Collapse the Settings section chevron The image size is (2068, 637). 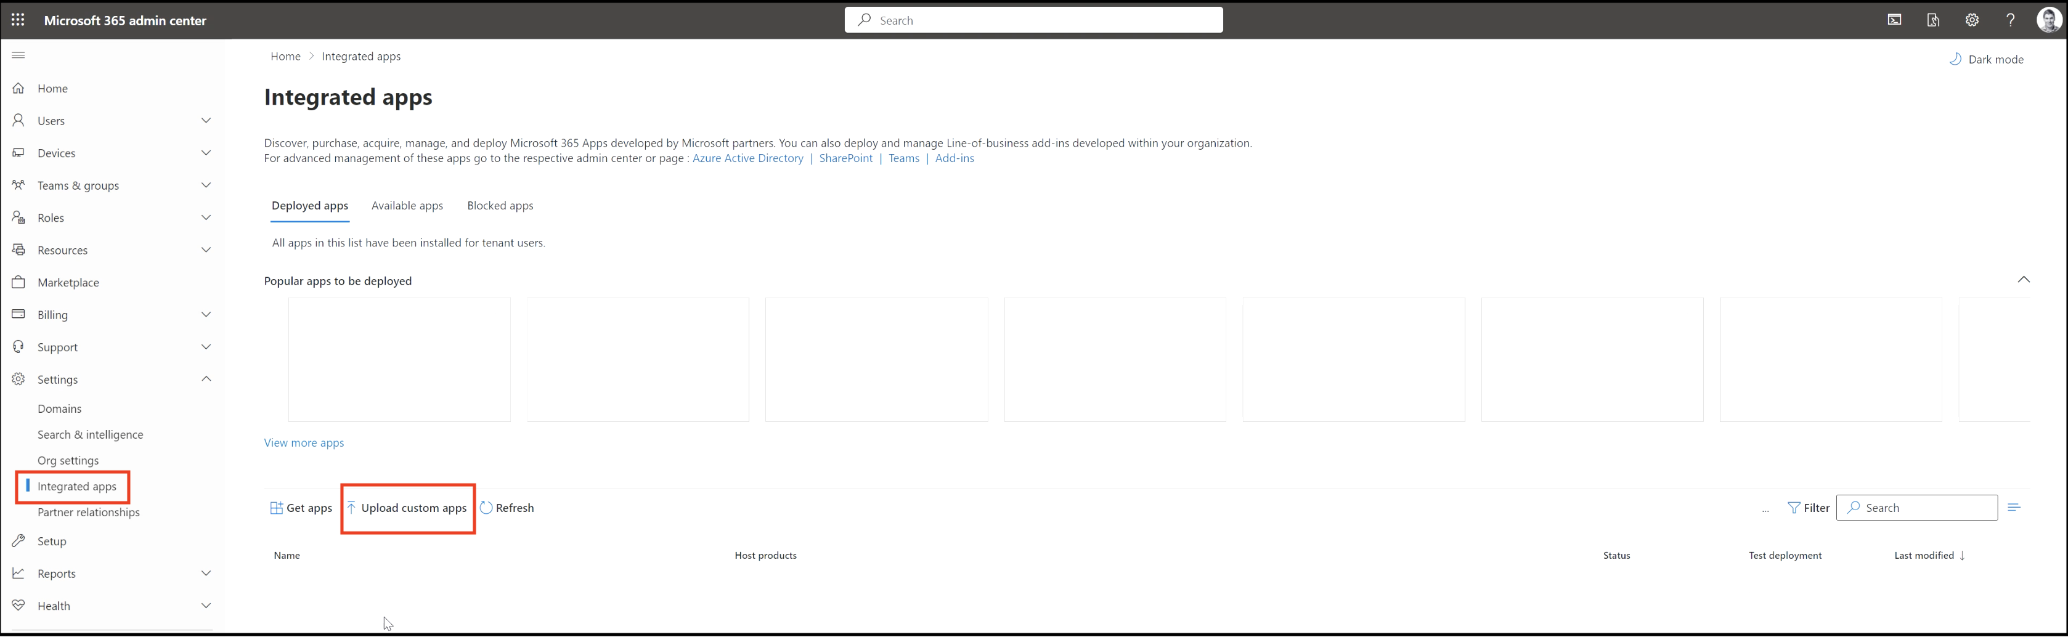click(206, 379)
